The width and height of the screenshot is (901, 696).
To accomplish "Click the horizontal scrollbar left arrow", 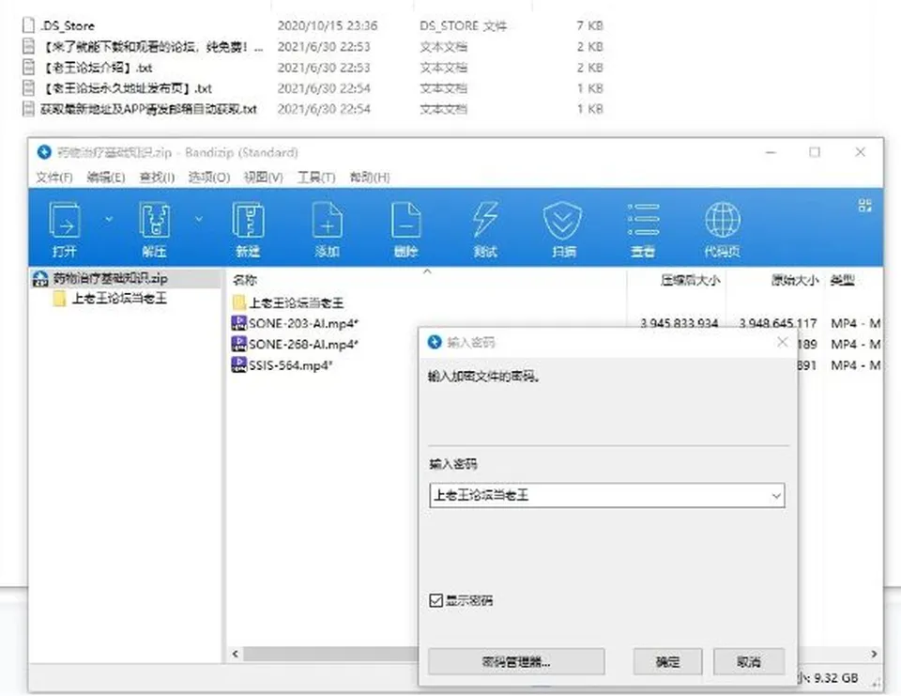I will click(235, 654).
